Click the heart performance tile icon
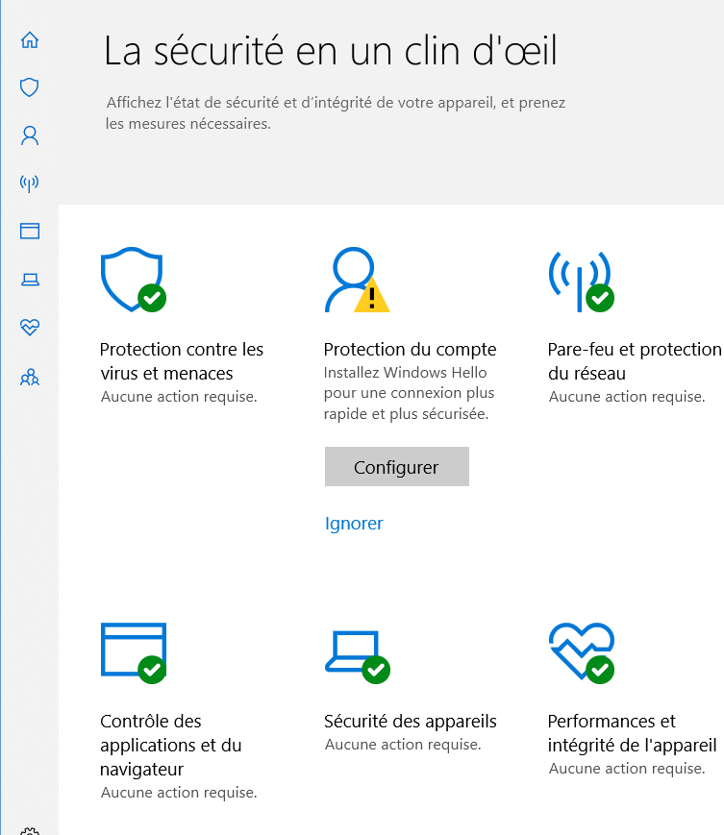The image size is (724, 835). (582, 652)
